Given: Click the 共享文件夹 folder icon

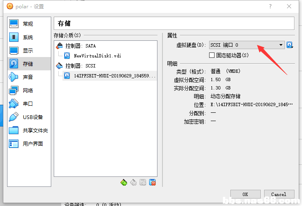Looking at the screenshot, I should pos(13,130).
